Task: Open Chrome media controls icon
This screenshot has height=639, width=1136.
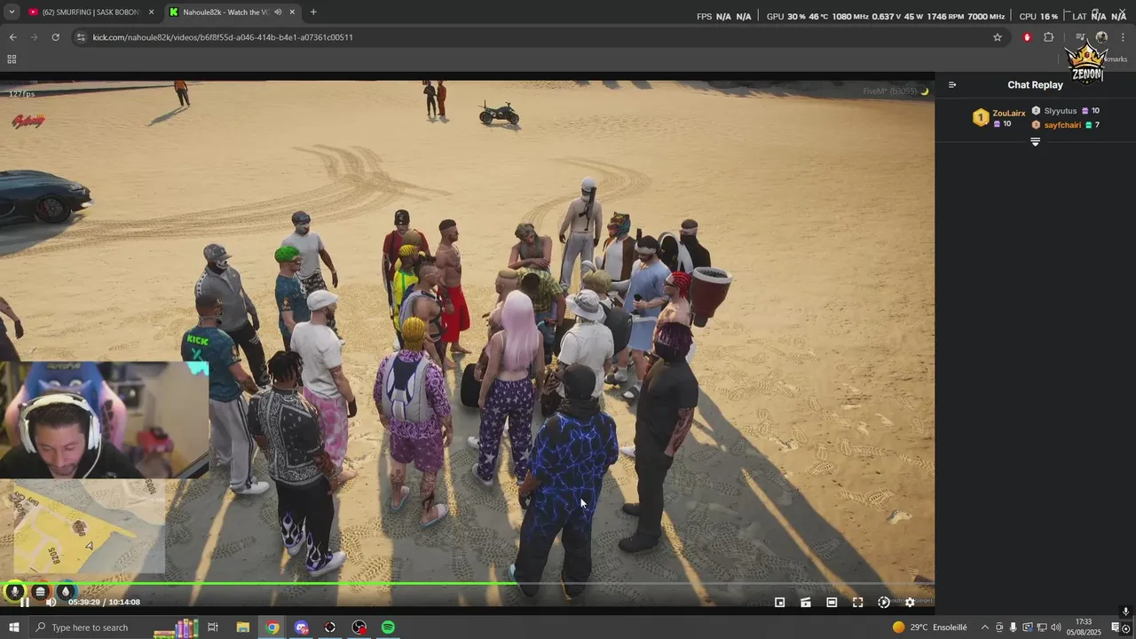Action: pos(1080,37)
